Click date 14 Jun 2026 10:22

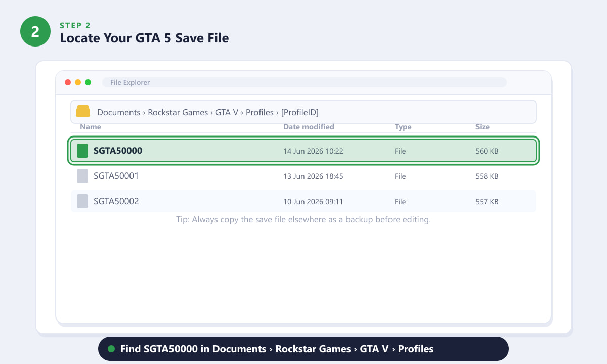tap(313, 151)
